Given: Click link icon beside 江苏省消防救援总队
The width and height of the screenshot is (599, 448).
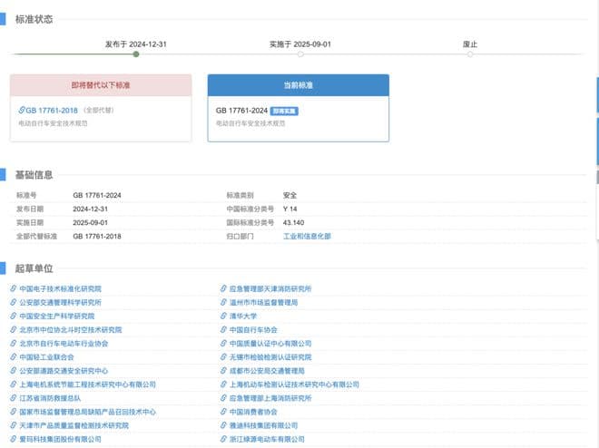Looking at the screenshot, I should (x=14, y=398).
